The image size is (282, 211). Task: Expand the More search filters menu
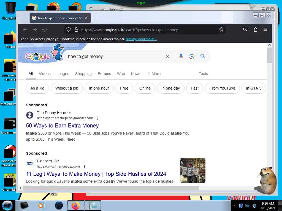click(x=154, y=74)
